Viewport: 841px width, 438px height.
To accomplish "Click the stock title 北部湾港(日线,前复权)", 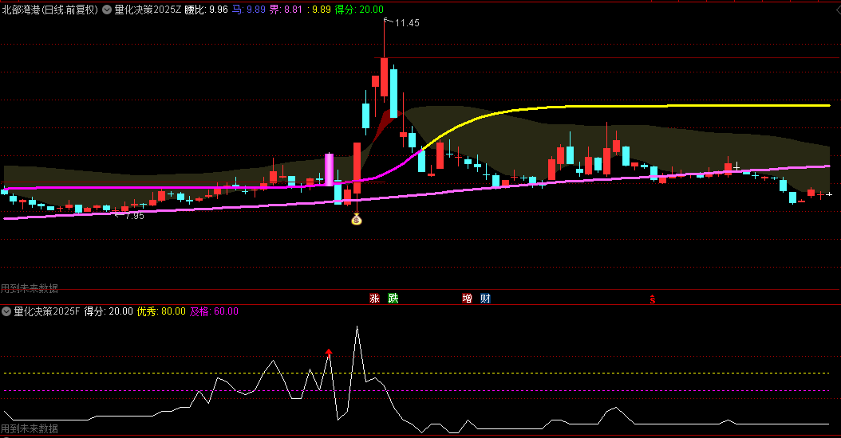I will coord(50,10).
